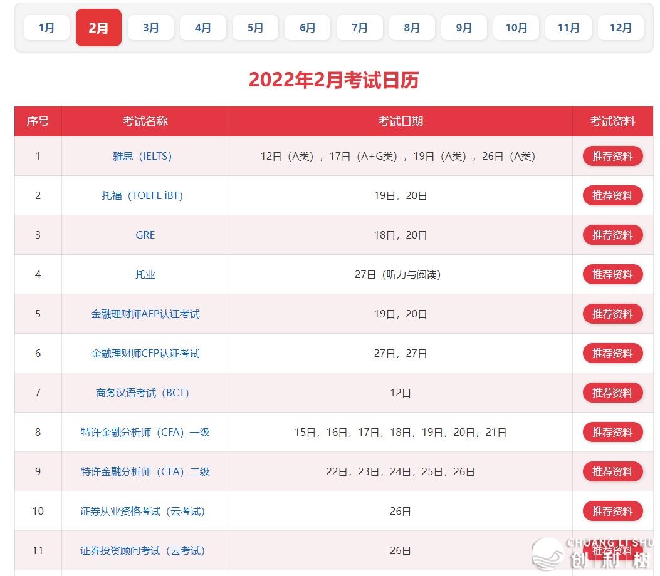Open 金融理财师AFP认证考试 link
Screen dimensions: 660x576
click(145, 314)
